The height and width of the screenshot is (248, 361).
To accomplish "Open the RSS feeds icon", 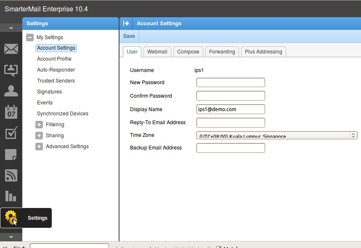I will [11, 176].
